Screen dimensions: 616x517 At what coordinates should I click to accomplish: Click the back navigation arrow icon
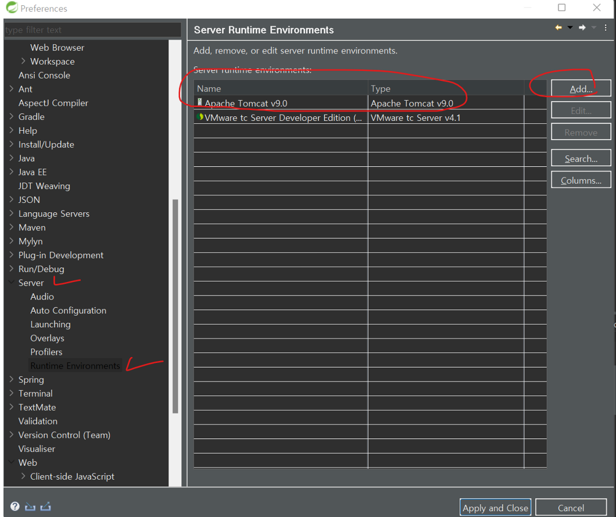click(558, 27)
